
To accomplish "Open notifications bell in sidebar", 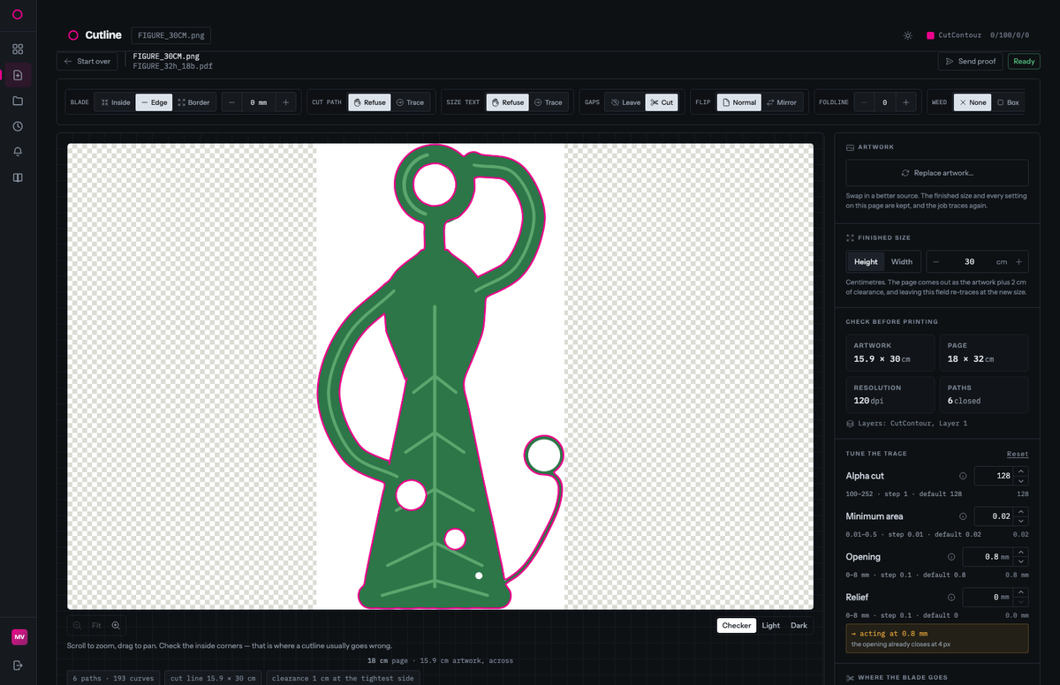I will tap(18, 152).
